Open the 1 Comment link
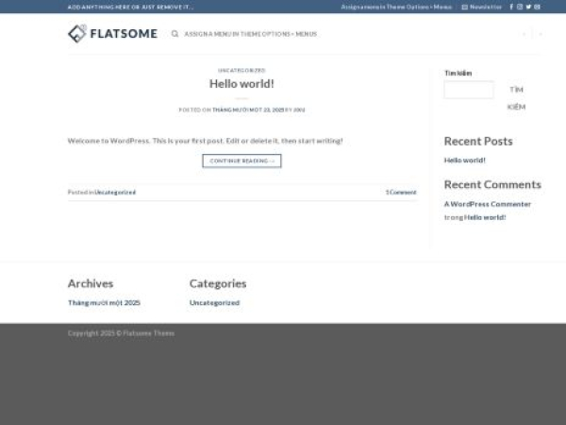 tap(400, 192)
